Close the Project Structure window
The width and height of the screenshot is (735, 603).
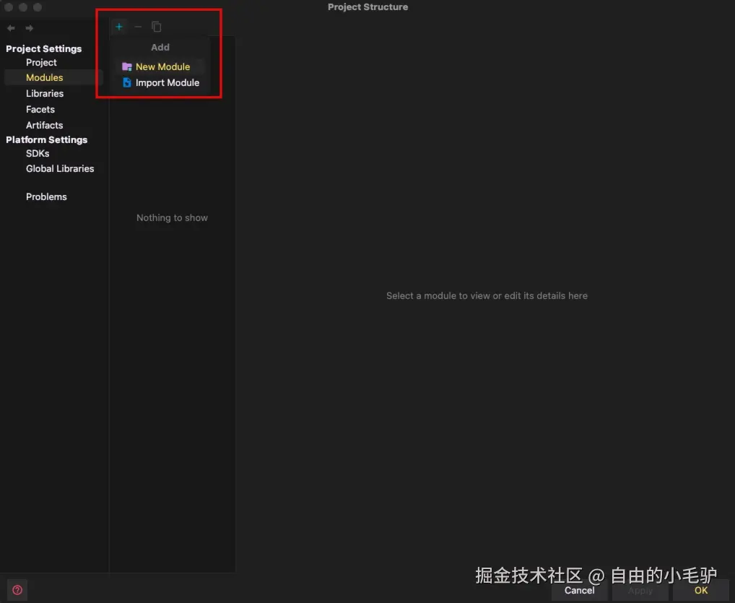(x=9, y=7)
